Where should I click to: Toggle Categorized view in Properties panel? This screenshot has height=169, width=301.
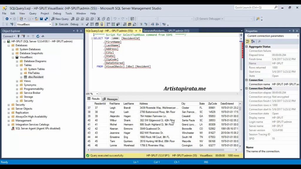pyautogui.click(x=248, y=41)
